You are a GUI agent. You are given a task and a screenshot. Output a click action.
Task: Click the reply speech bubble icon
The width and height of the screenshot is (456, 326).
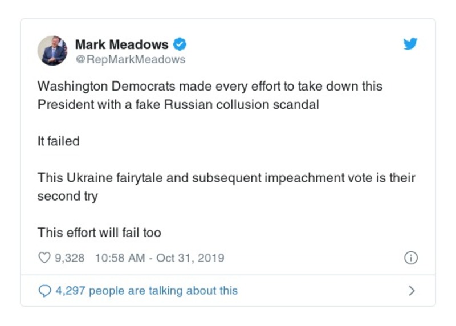[x=44, y=291]
